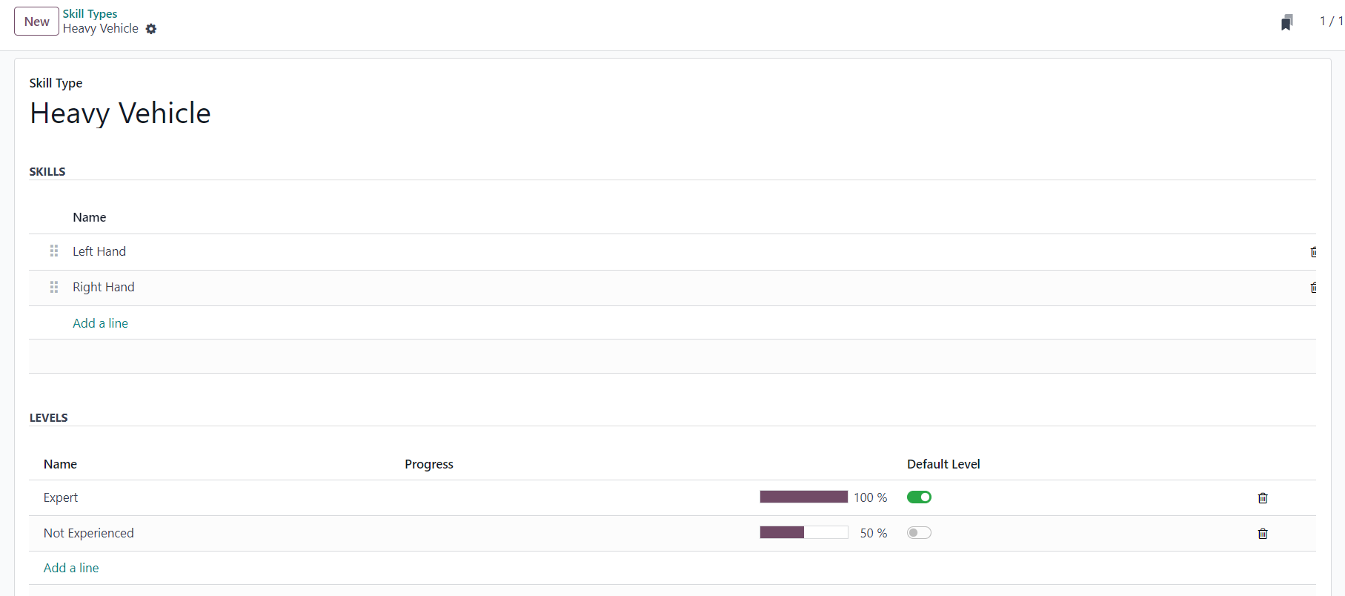The width and height of the screenshot is (1345, 596).
Task: Disable default level toggle for Expert
Action: point(919,497)
